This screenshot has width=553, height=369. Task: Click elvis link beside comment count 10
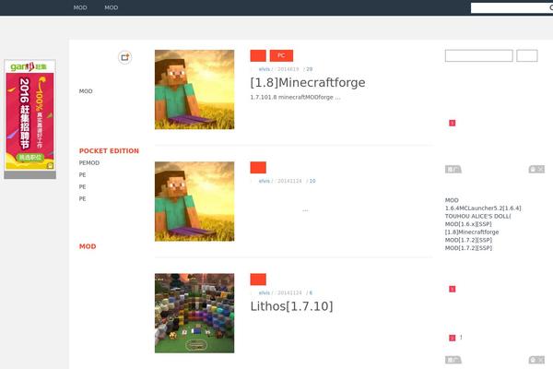pyautogui.click(x=265, y=181)
